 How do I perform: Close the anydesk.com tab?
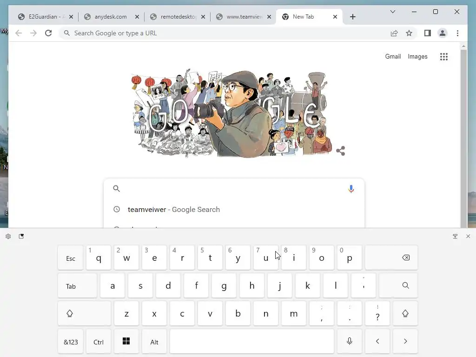137,17
